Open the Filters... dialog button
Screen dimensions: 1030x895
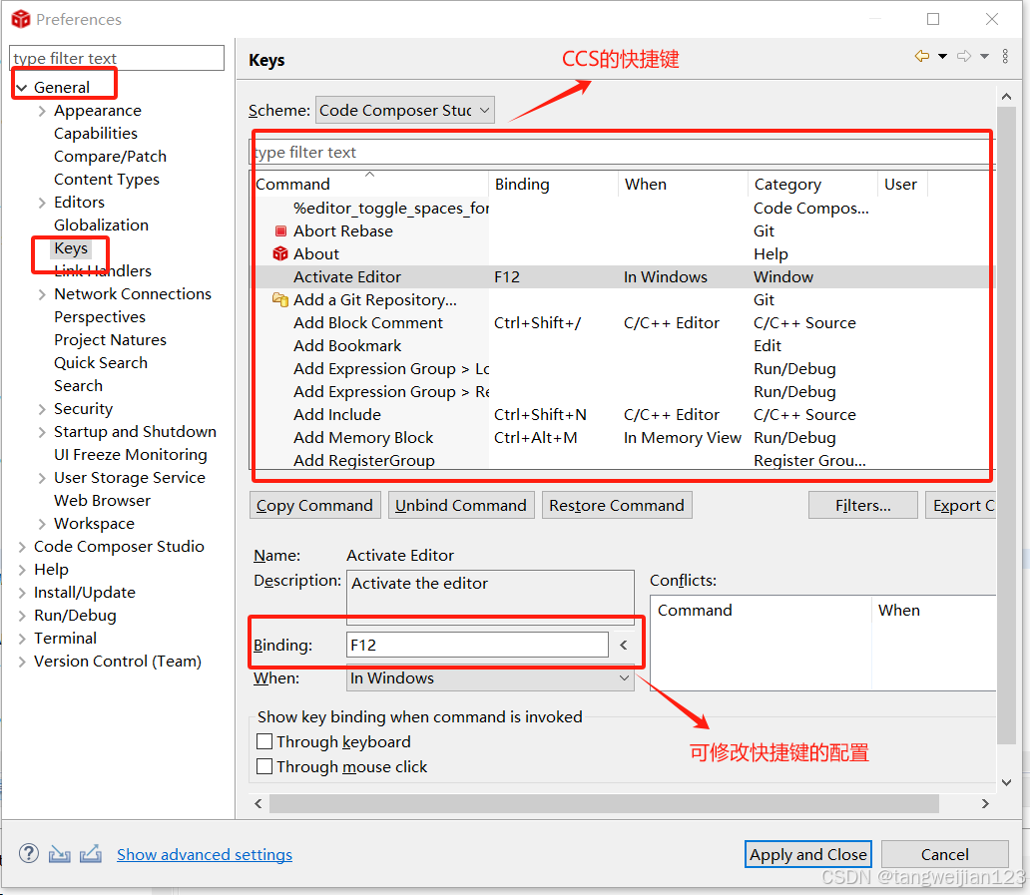[x=863, y=505]
